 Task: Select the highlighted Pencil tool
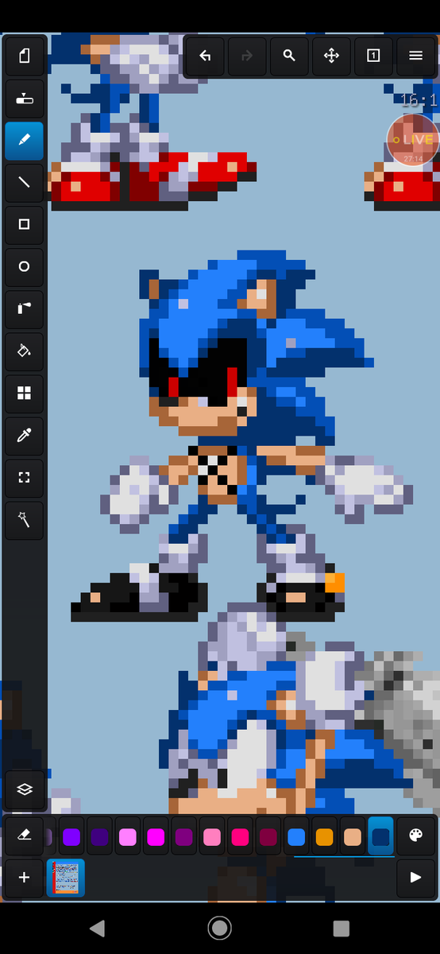click(x=24, y=141)
